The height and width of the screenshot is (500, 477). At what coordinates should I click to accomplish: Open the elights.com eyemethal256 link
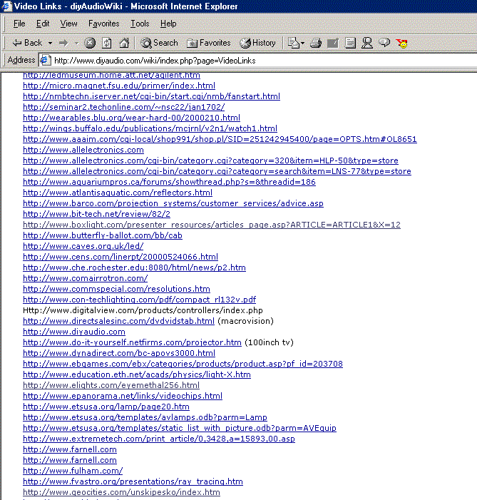click(x=111, y=385)
